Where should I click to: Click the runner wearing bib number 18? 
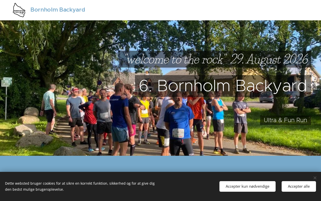pos(179,123)
